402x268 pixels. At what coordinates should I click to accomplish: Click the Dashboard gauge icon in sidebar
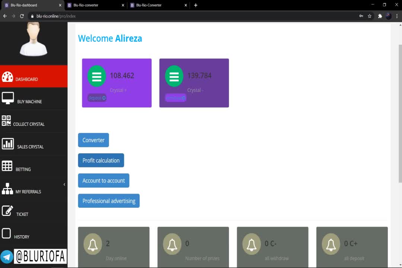[x=7, y=77]
